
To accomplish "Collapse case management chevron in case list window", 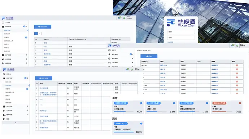I will 27,78.
